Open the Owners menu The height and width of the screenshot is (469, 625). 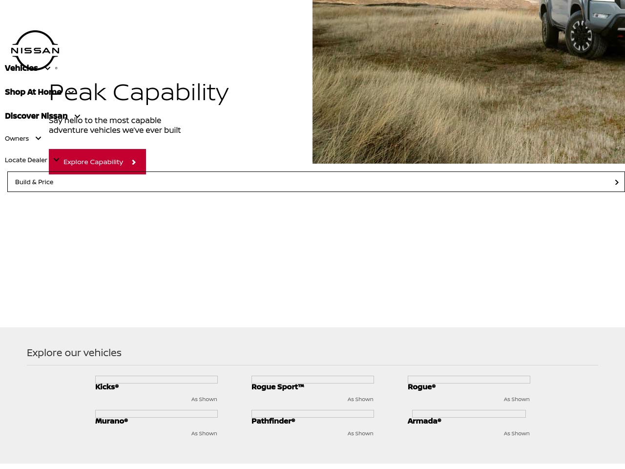pos(17,138)
